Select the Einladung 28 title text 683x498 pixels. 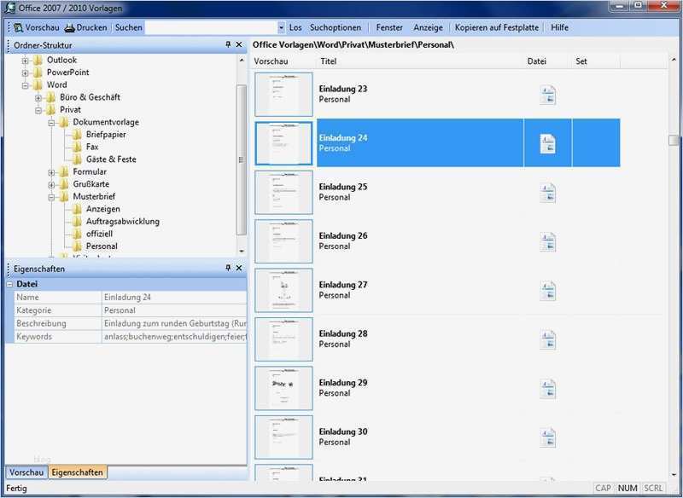343,333
